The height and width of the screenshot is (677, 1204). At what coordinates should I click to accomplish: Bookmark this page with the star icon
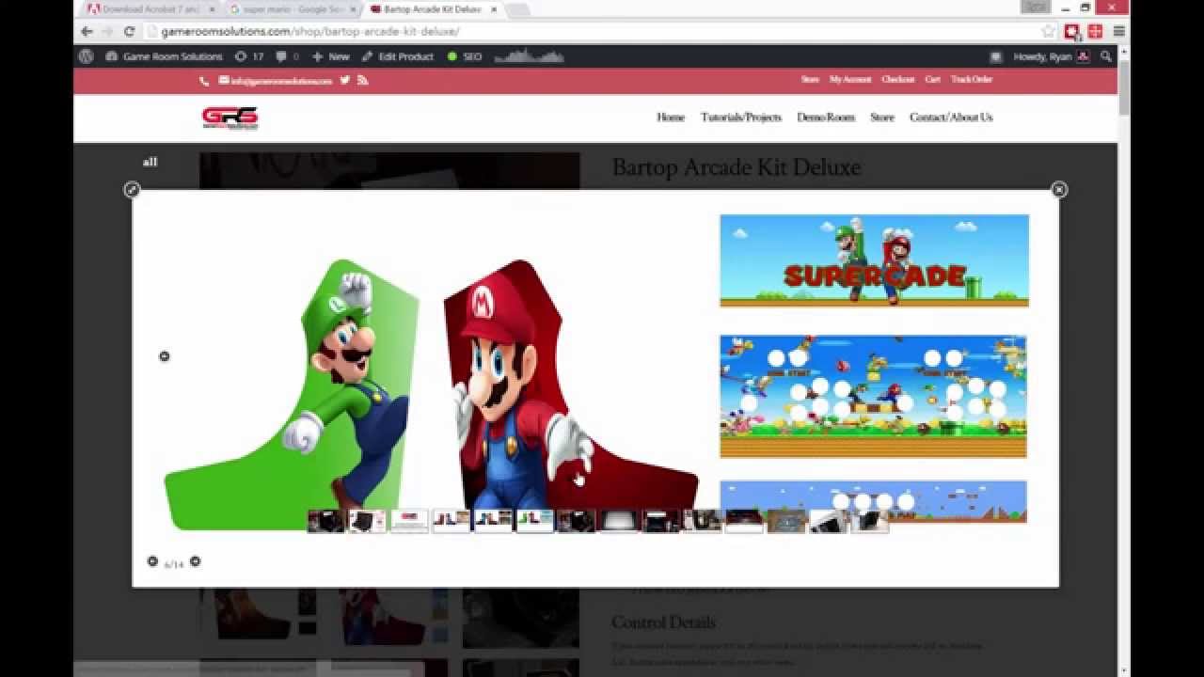(1048, 31)
